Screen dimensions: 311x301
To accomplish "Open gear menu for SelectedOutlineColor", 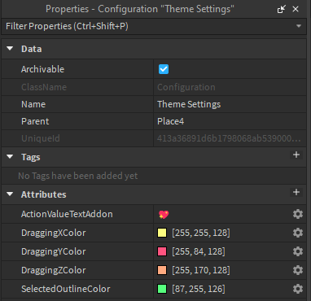I will [x=298, y=289].
